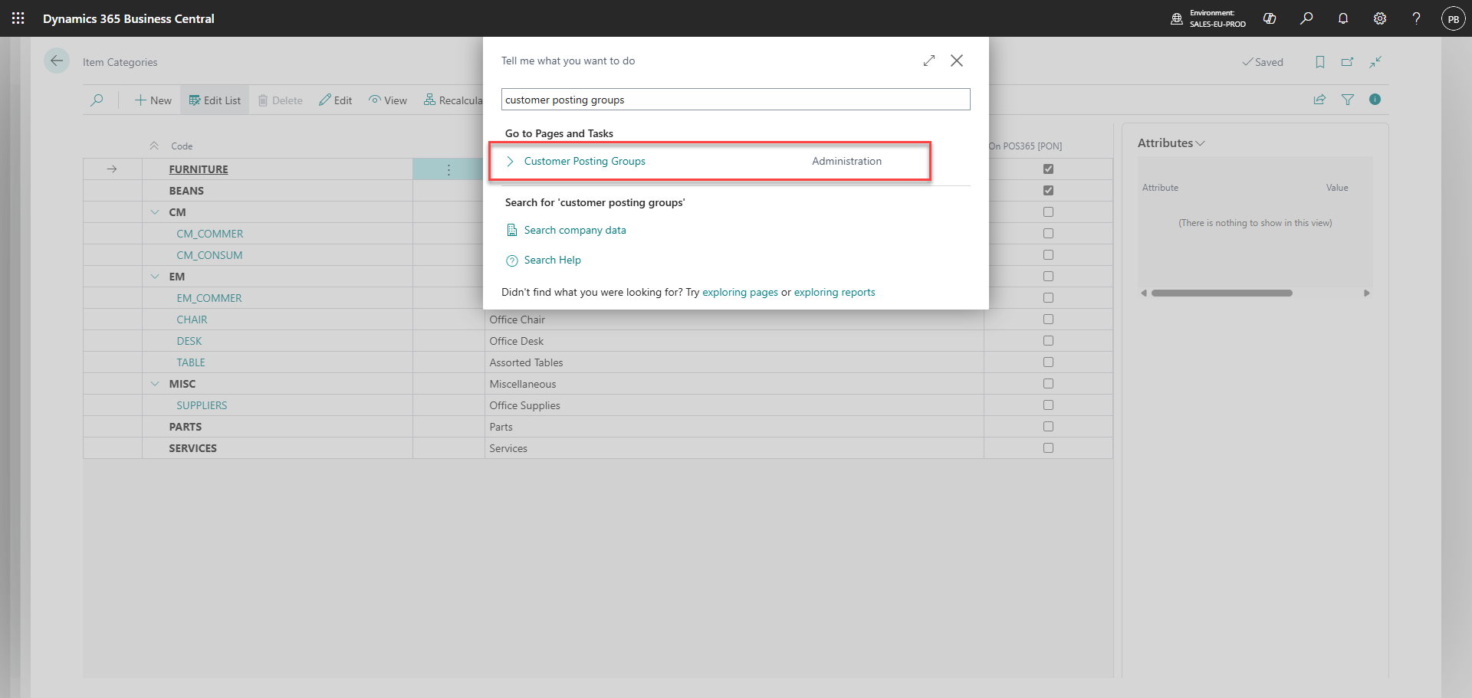1472x698 pixels.
Task: Go back from Item Categories page
Action: point(57,61)
